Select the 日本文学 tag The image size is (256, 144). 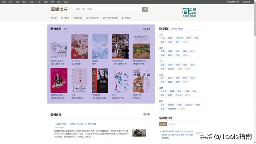pos(180,38)
